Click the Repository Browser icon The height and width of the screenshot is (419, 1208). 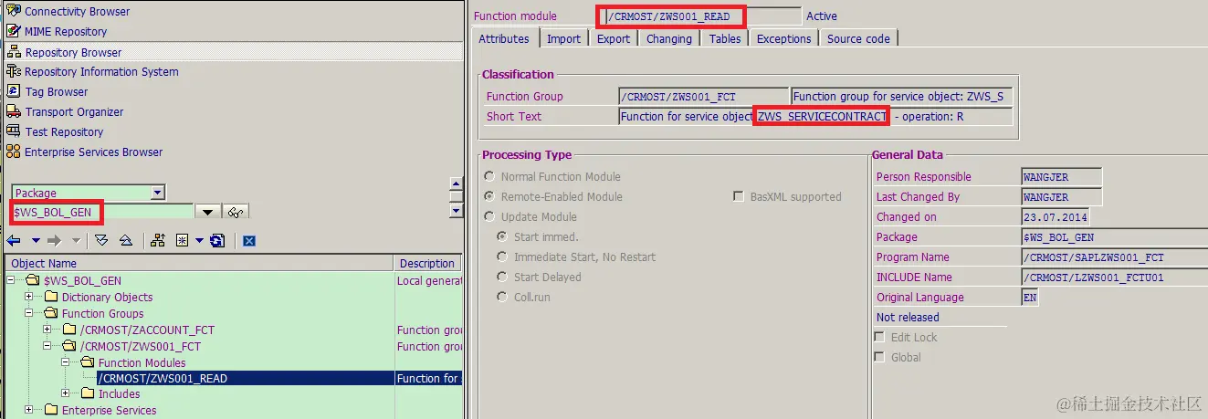[x=13, y=52]
